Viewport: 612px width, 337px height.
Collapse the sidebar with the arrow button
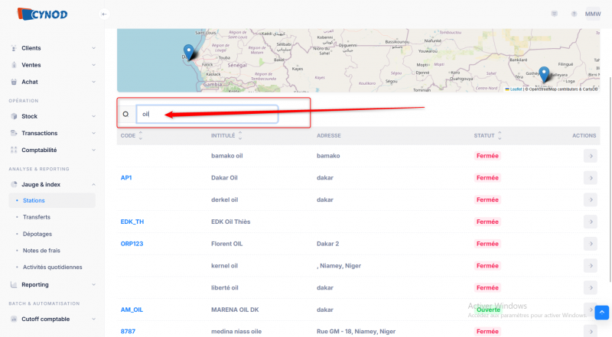tap(105, 14)
